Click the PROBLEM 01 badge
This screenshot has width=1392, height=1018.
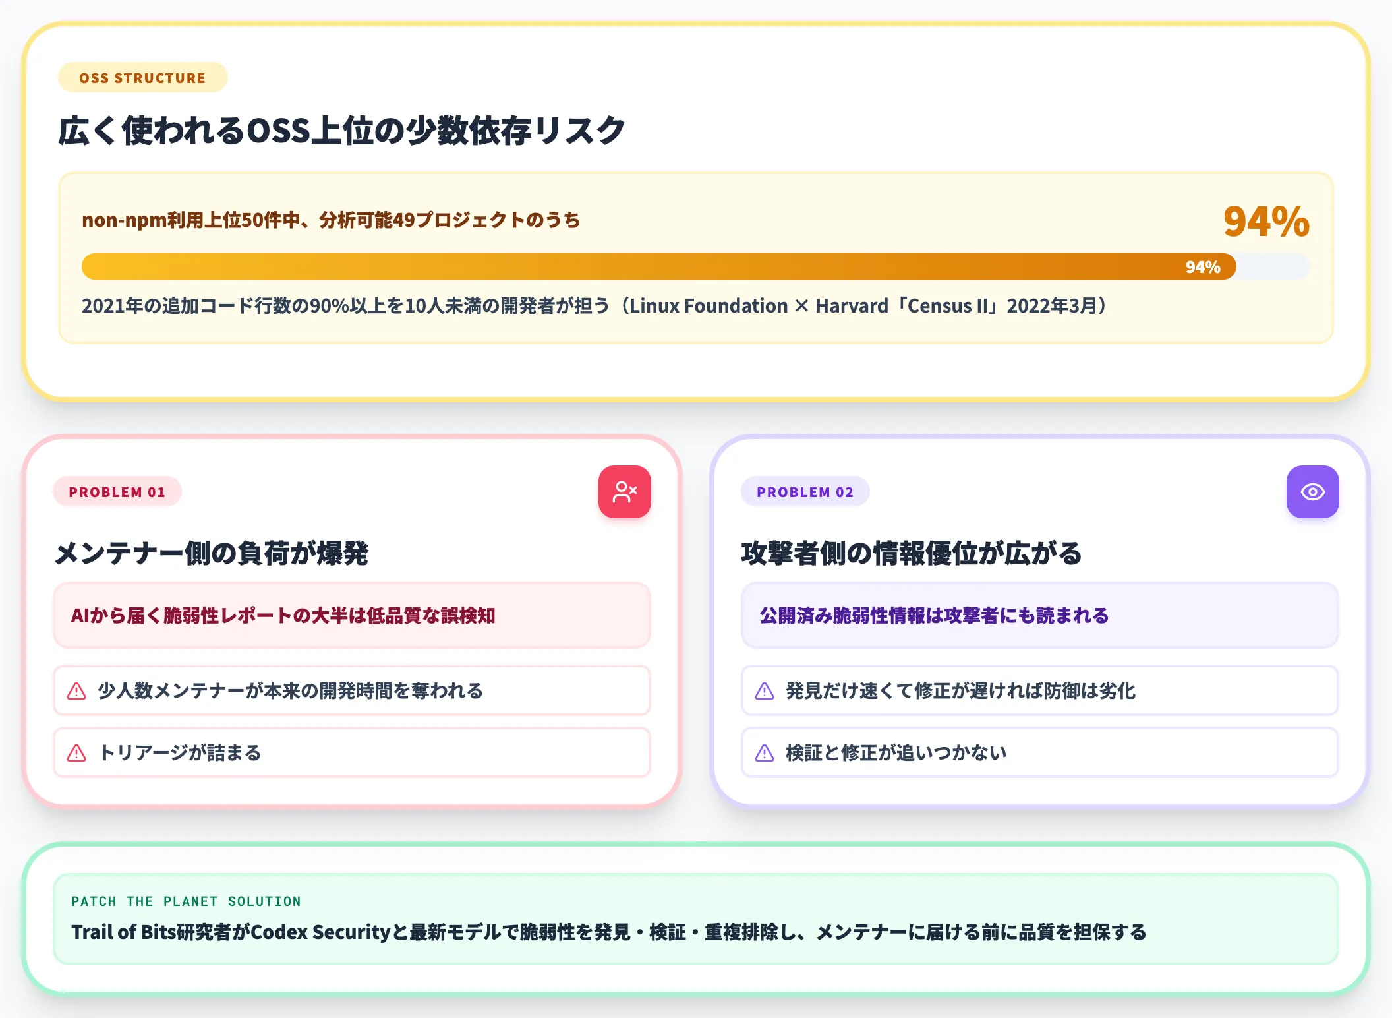(x=117, y=492)
